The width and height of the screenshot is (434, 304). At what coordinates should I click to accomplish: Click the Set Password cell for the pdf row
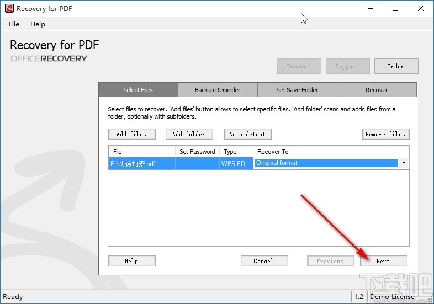(197, 163)
